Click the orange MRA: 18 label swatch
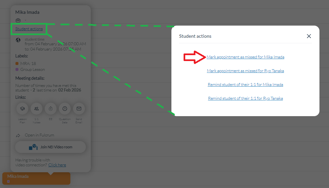 click(x=17, y=63)
